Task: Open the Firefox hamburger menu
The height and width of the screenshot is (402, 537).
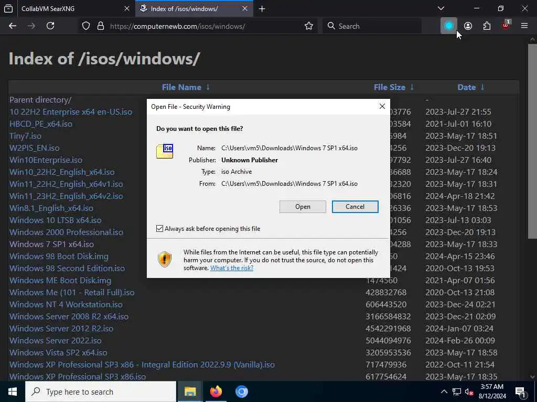Action: (x=524, y=26)
